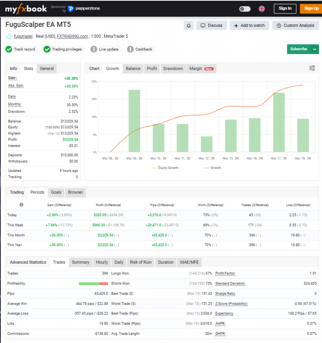
Task: Click the AHPR label
Action: 220,324
